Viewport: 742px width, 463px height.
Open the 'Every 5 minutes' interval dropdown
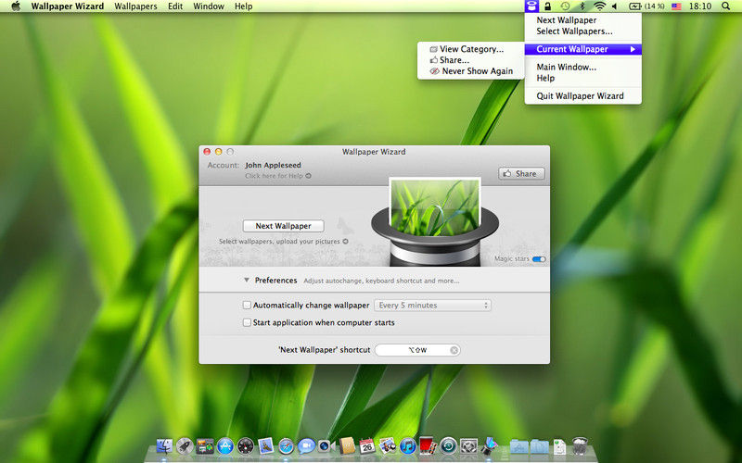[x=432, y=306]
